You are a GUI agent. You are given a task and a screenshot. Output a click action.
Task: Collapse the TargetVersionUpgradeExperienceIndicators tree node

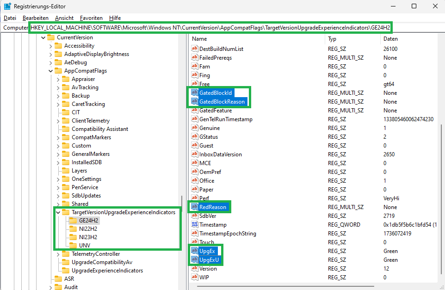tap(58, 212)
